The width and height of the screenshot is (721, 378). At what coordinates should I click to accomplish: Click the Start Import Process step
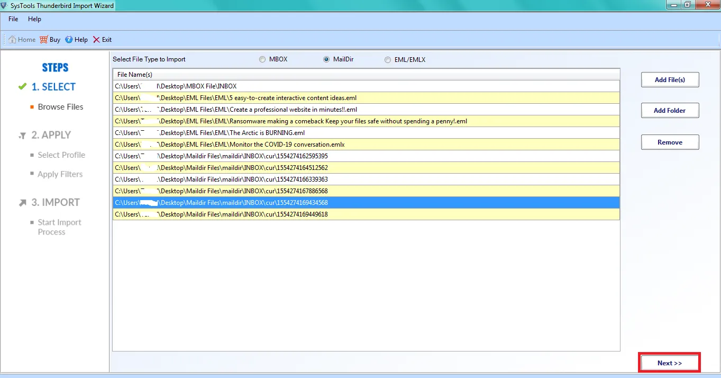point(60,227)
